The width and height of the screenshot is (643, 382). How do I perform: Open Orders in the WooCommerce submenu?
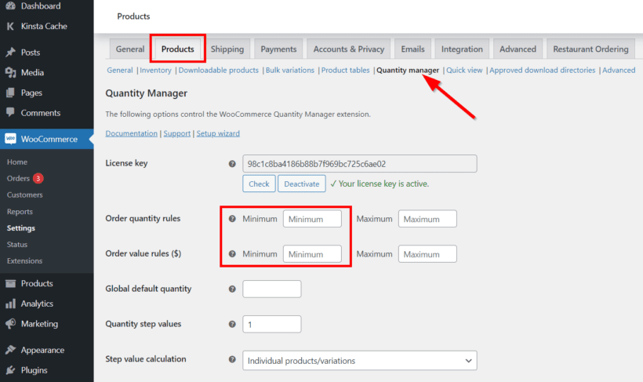point(18,178)
